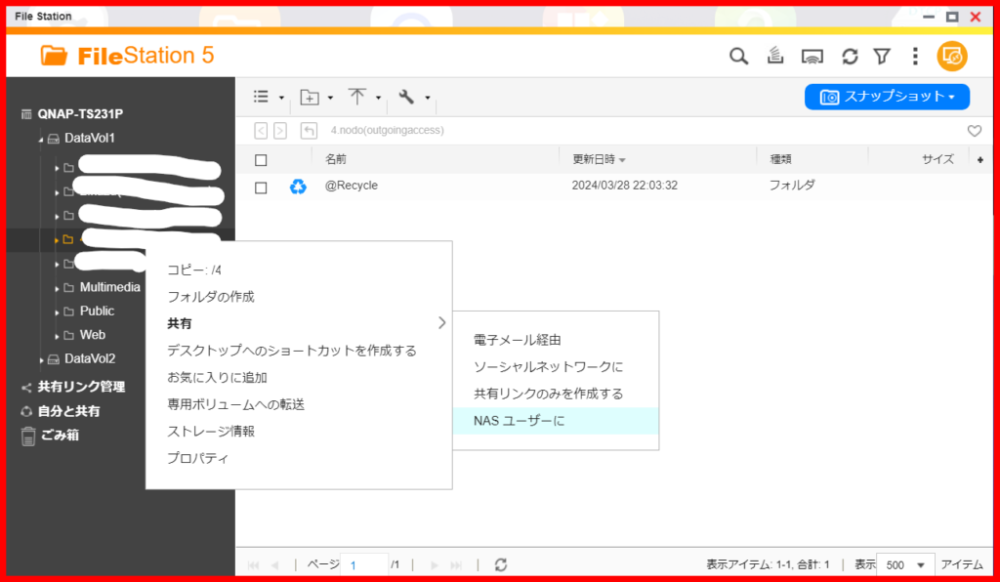Select NAS ユーザーに in the share submenu

click(556, 421)
